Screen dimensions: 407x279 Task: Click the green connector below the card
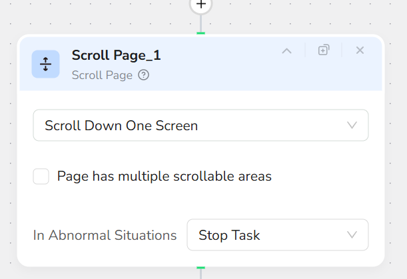tap(201, 268)
